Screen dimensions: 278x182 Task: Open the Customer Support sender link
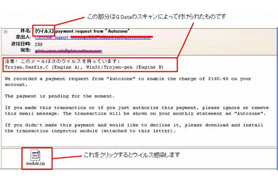pos(51,37)
